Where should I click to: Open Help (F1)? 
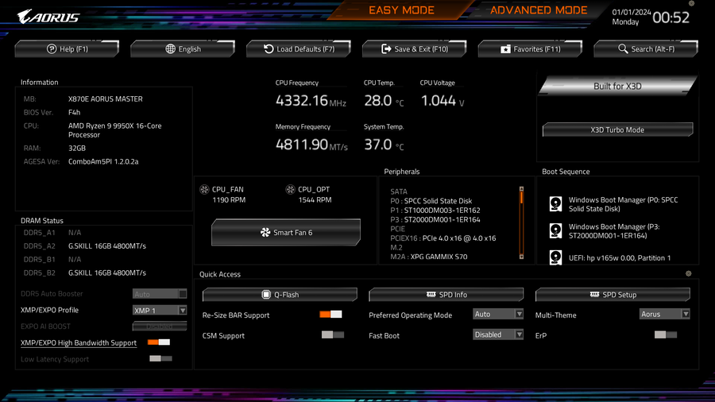click(67, 48)
